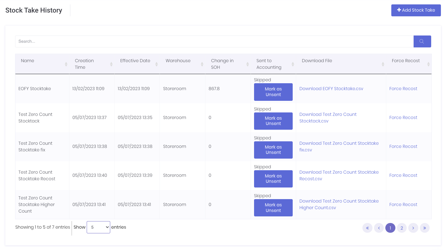Force Recost the Stocktake fix row
Image resolution: width=445 pixels, height=250 pixels.
pyautogui.click(x=403, y=146)
